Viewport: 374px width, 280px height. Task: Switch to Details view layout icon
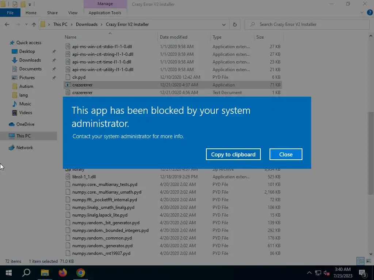(360, 261)
